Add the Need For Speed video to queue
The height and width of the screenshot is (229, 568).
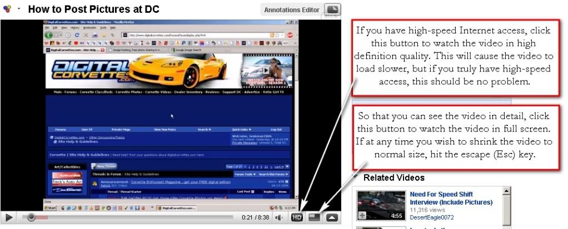(362, 215)
